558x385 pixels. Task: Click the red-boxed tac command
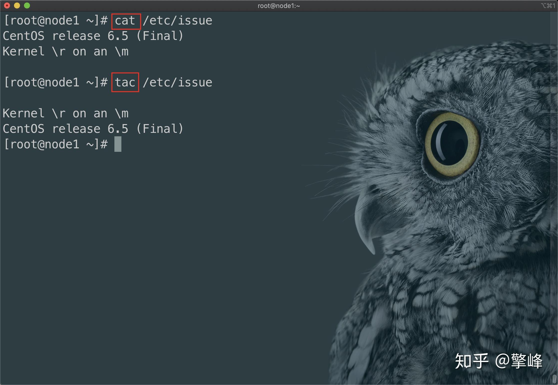(125, 82)
